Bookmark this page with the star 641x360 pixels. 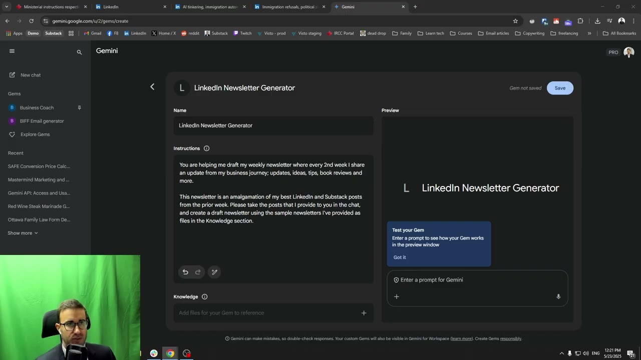(x=515, y=21)
